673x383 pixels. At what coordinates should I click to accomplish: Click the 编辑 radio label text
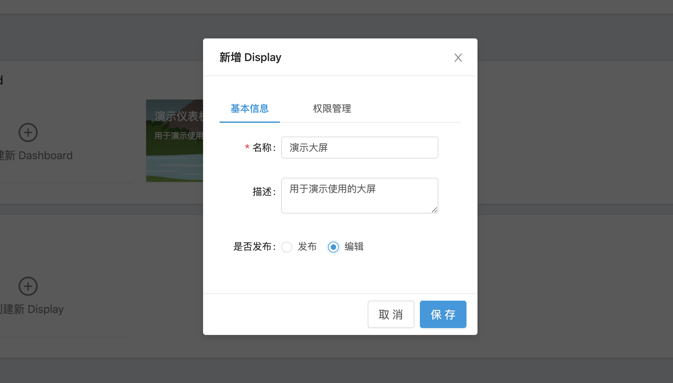(x=354, y=246)
